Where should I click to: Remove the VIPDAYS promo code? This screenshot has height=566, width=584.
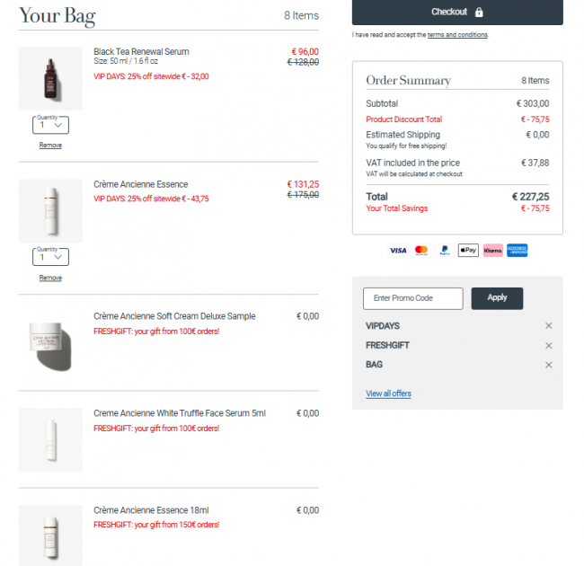click(x=549, y=325)
